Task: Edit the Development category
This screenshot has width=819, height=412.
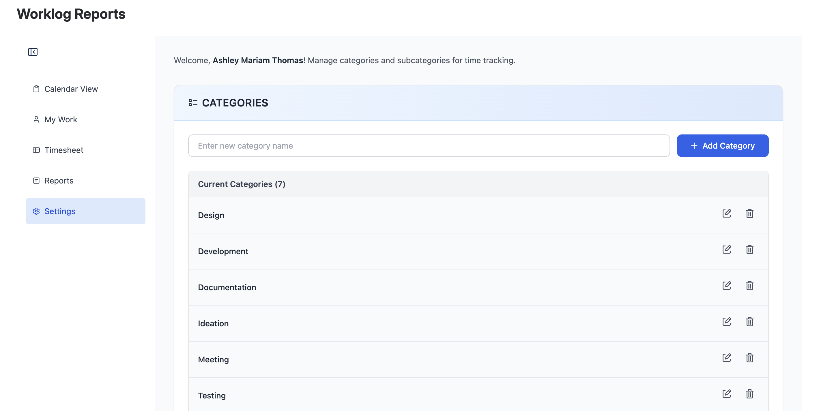Action: point(726,250)
